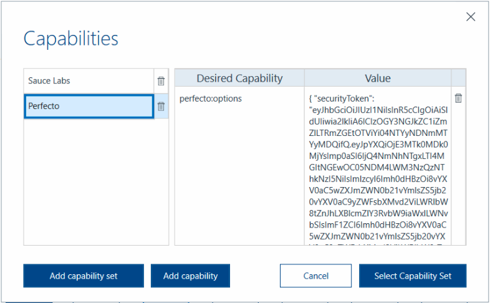Cancel the Capabilities dialog
The width and height of the screenshot is (490, 303).
pyautogui.click(x=315, y=276)
